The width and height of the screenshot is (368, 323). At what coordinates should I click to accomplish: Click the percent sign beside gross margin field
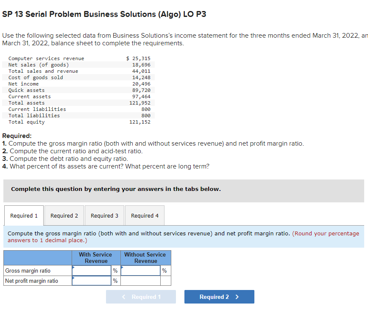pos(114,271)
